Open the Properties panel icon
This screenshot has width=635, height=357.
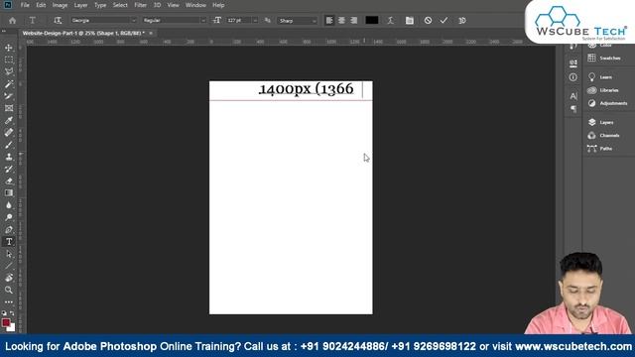573,62
